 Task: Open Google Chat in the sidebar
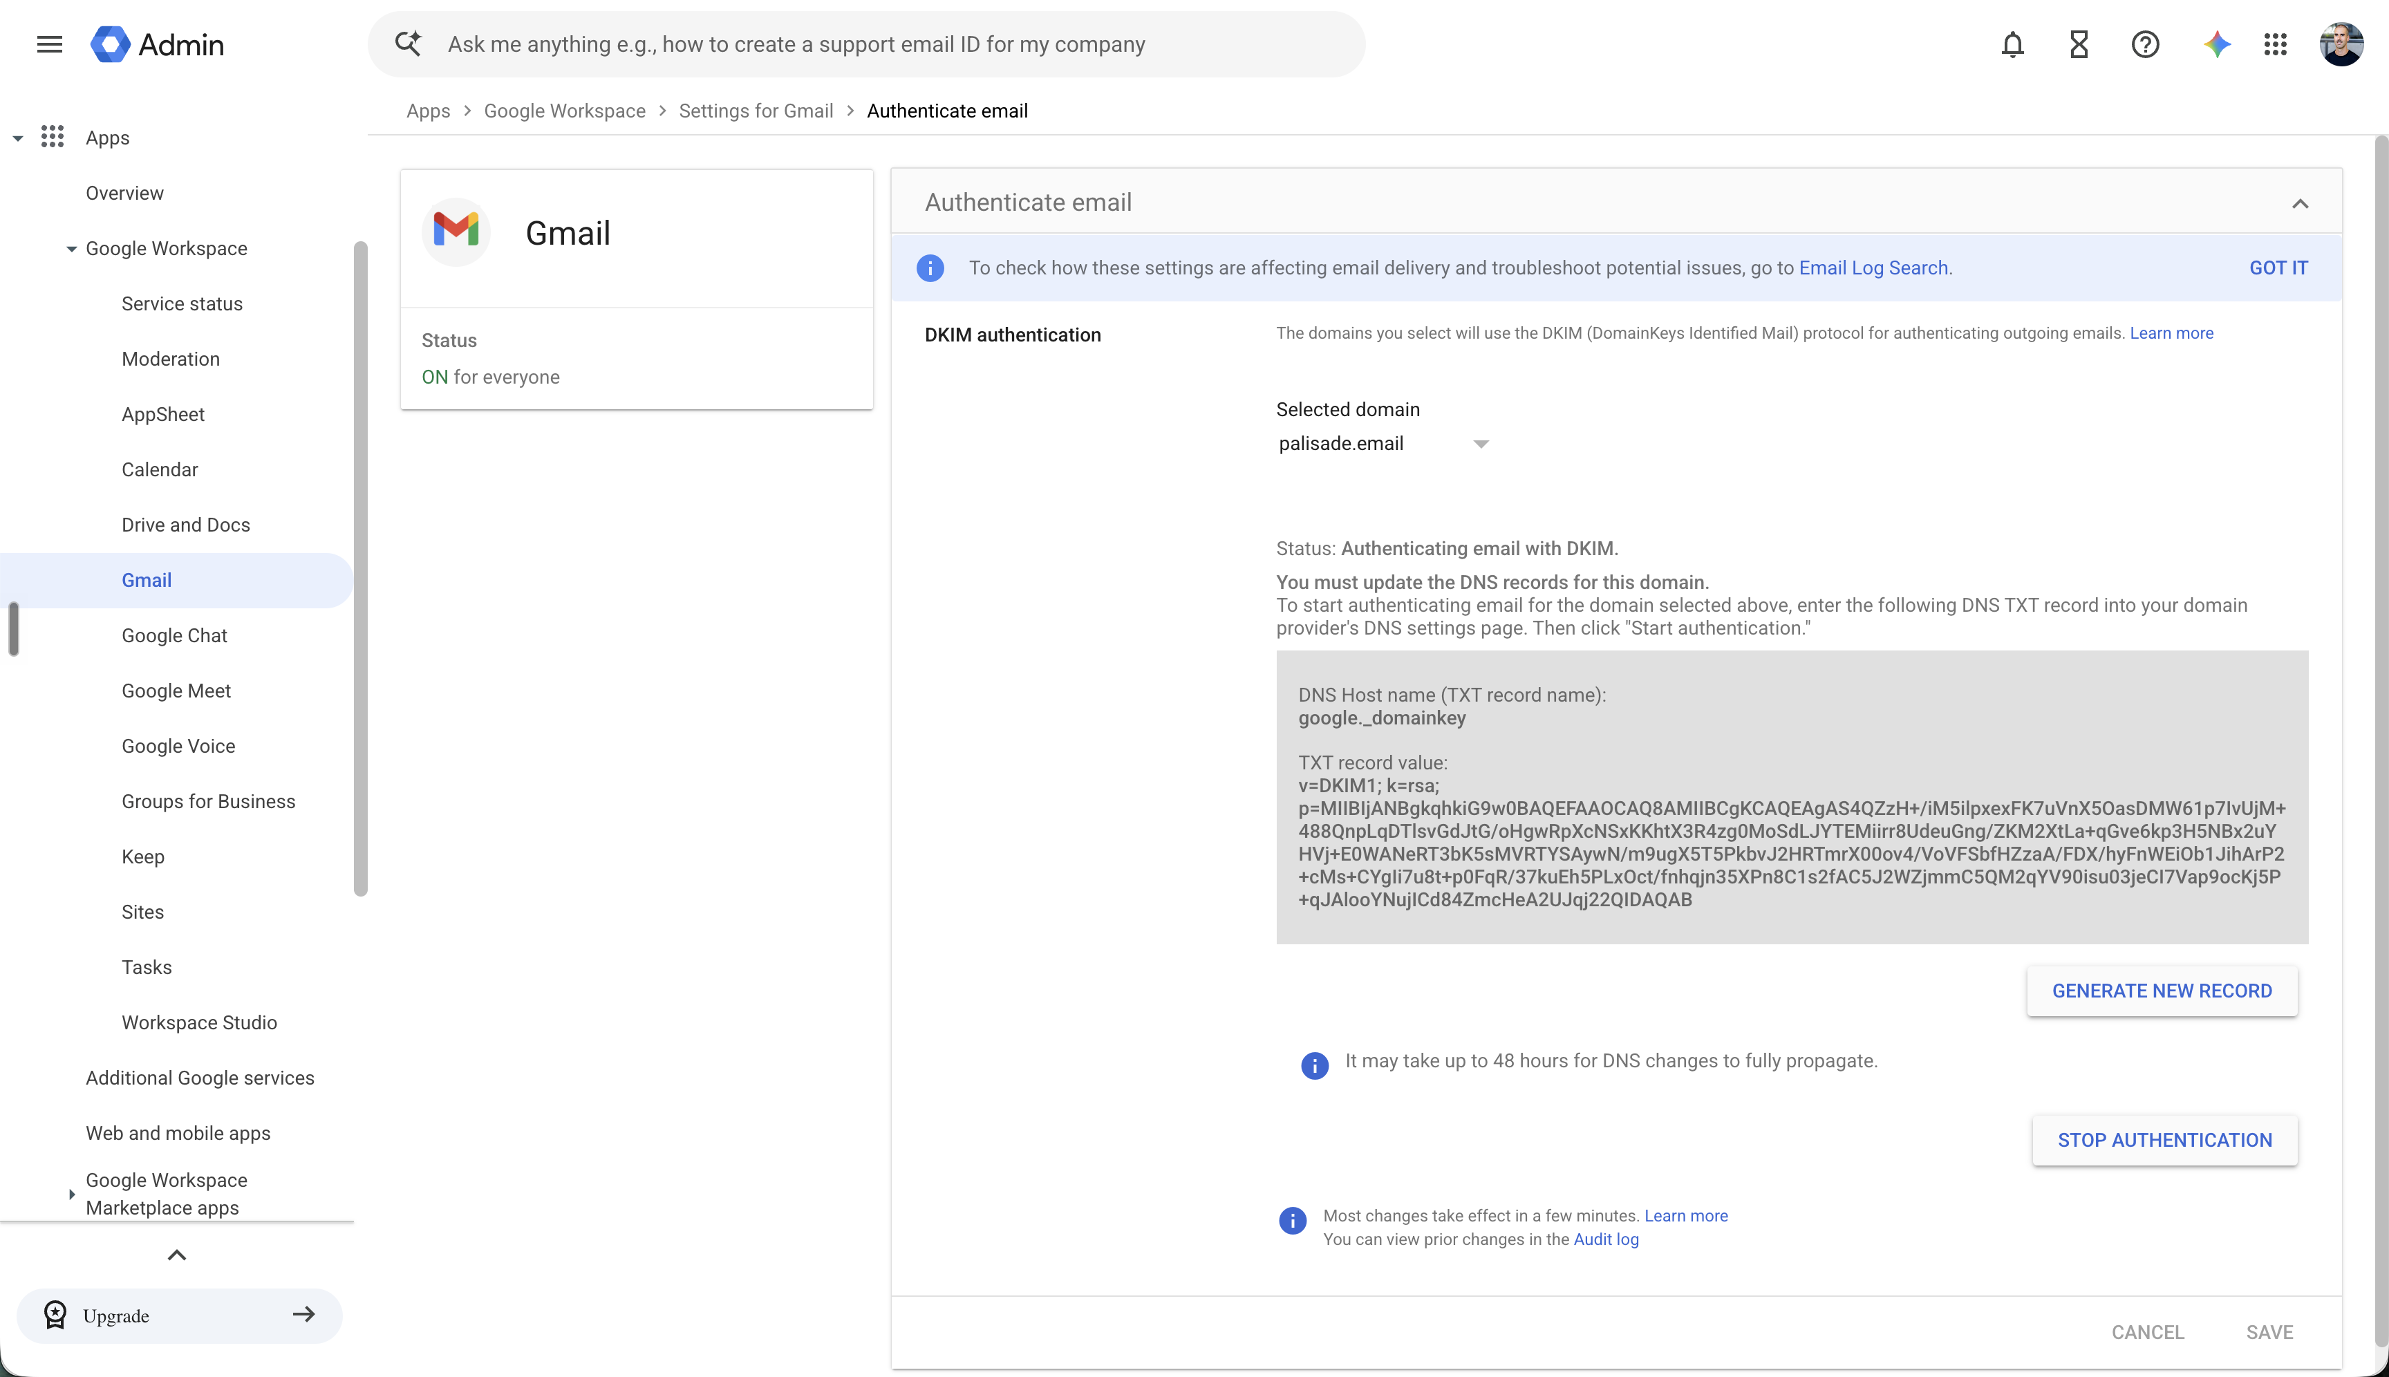pyautogui.click(x=174, y=635)
